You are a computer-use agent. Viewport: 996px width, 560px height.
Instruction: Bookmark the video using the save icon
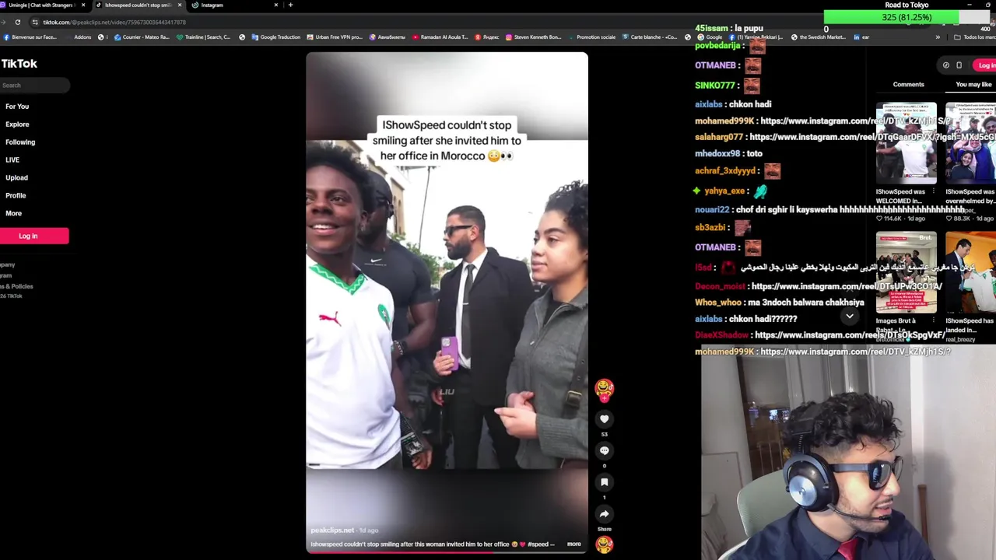pos(604,482)
